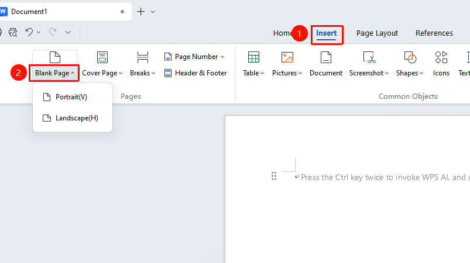Click the Screenshot scissors icon
The height and width of the screenshot is (263, 470).
369,57
